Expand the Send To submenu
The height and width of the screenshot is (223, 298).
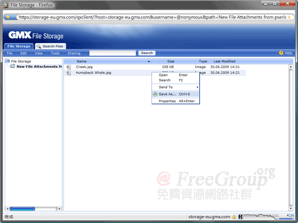175,87
